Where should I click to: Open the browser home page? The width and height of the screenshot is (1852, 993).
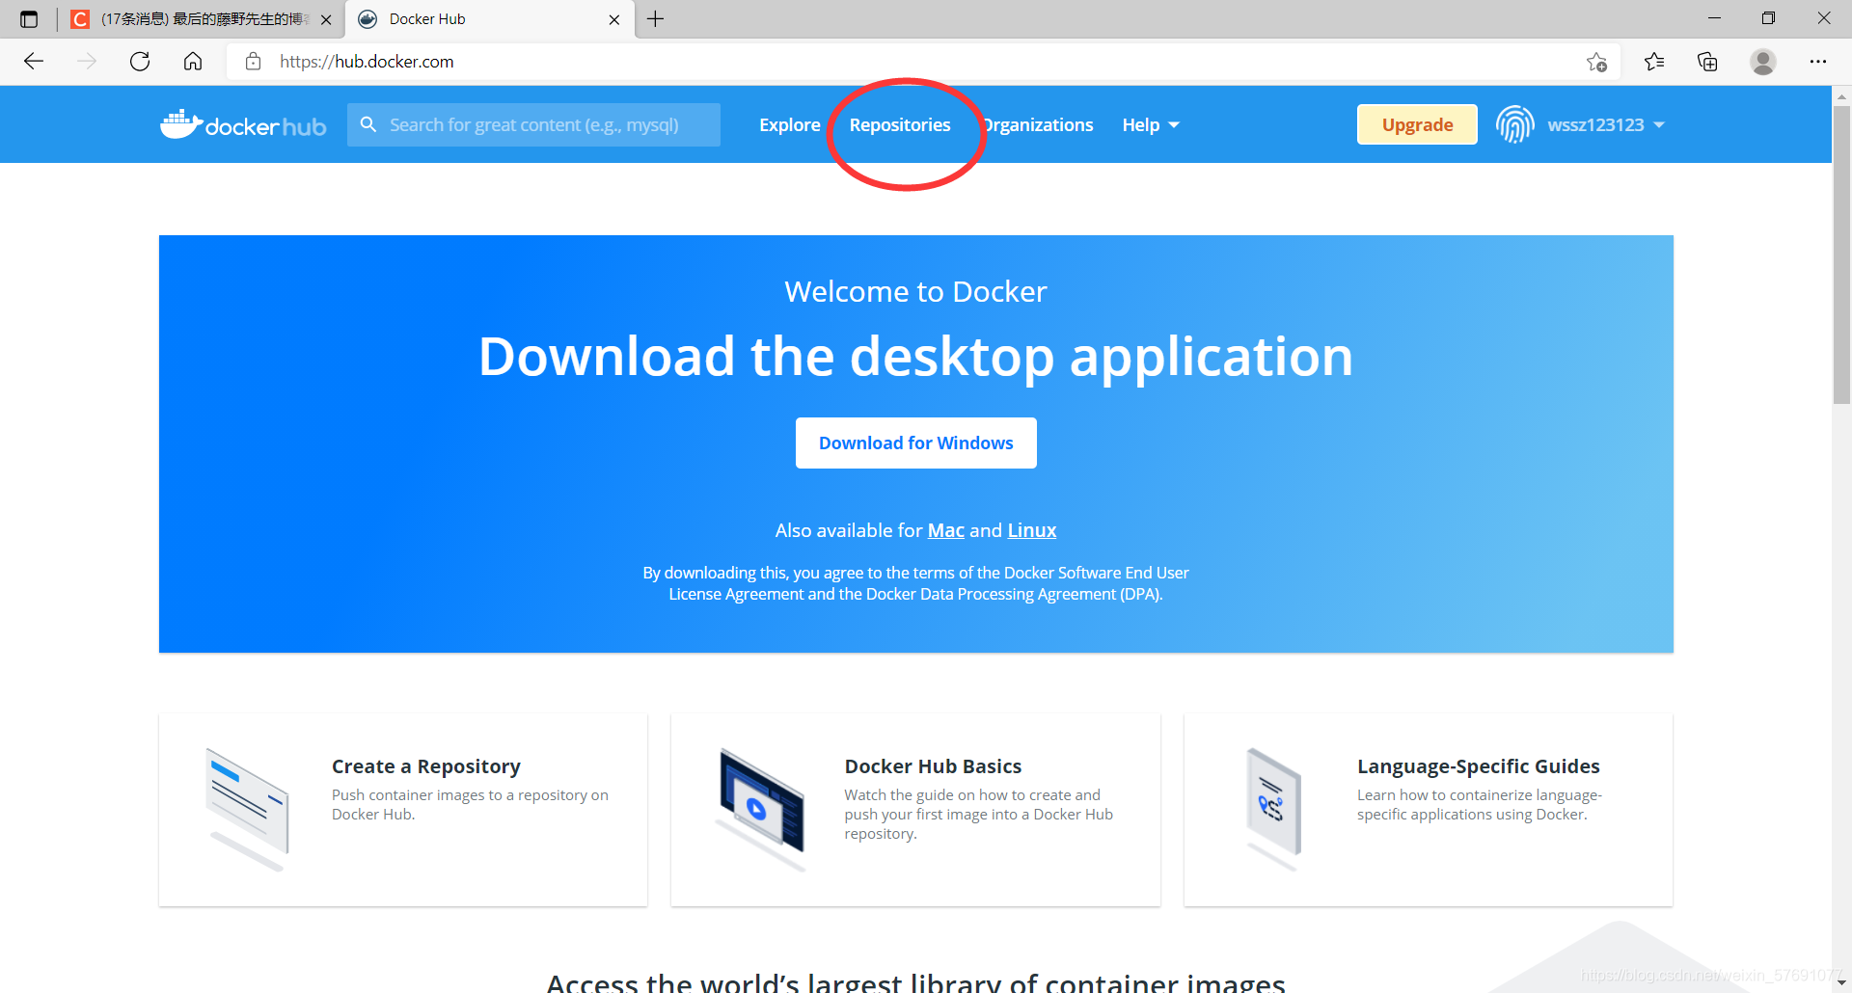coord(193,62)
